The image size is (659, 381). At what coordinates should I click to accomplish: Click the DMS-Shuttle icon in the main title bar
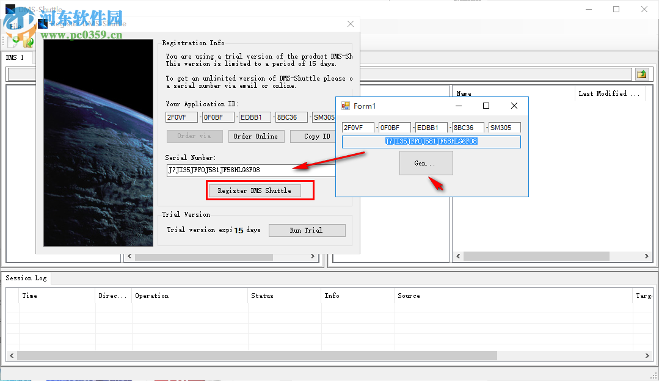tap(10, 9)
